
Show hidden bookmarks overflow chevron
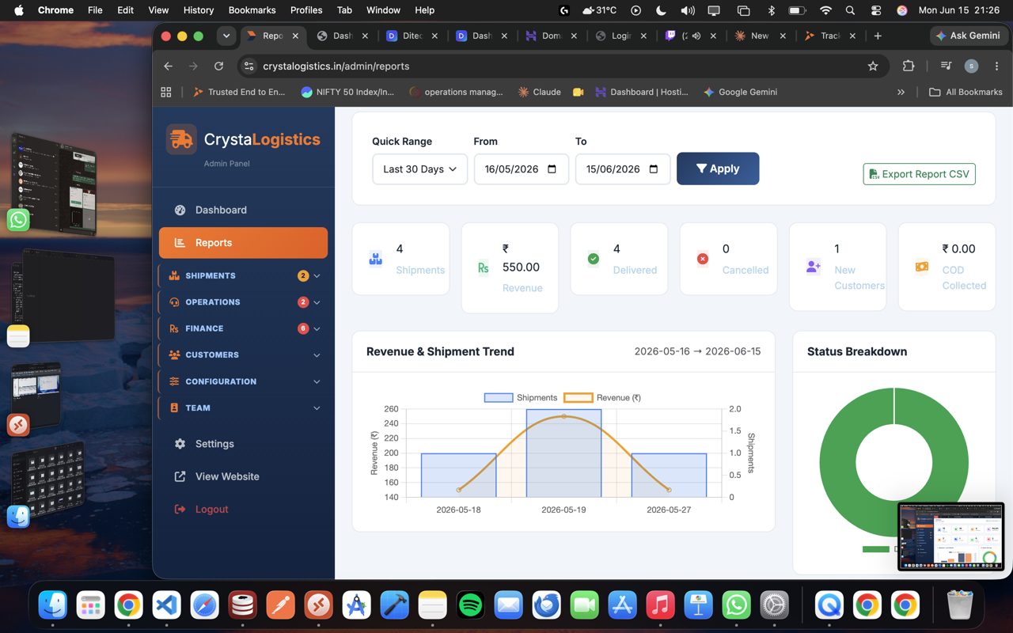click(x=901, y=92)
